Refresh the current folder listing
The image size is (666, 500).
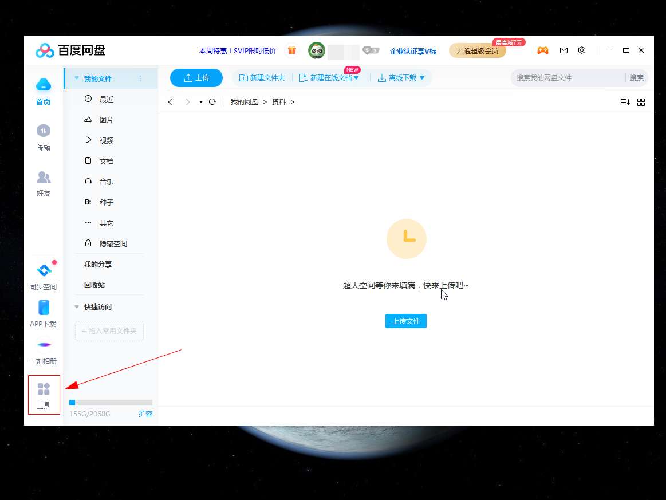[213, 102]
